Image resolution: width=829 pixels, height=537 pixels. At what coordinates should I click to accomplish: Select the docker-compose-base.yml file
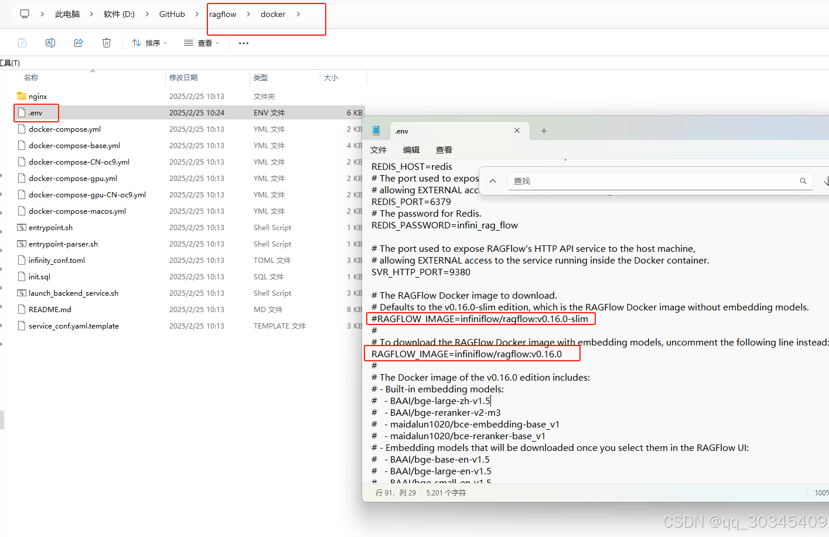[x=74, y=145]
